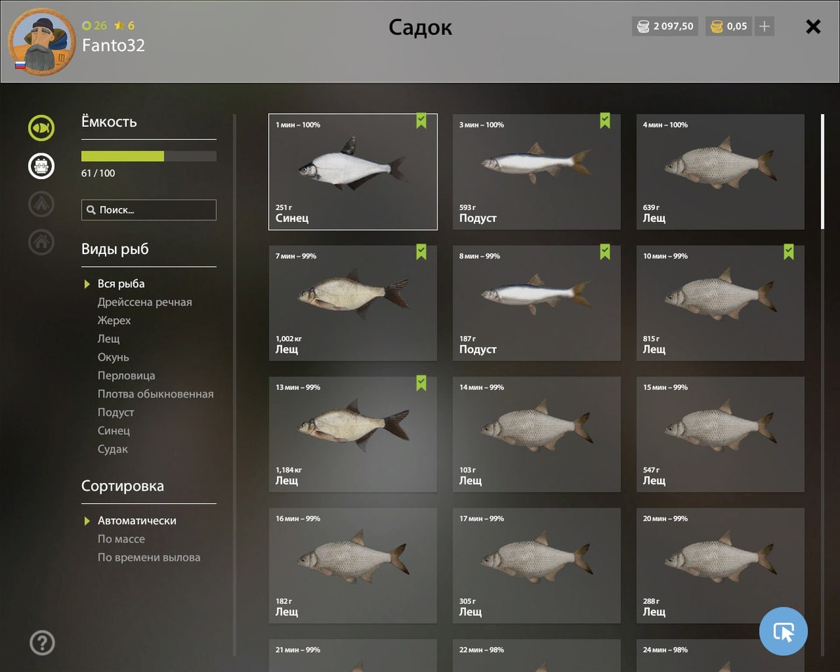The height and width of the screenshot is (672, 840).
Task: Open the help question mark icon
Action: pos(42,643)
